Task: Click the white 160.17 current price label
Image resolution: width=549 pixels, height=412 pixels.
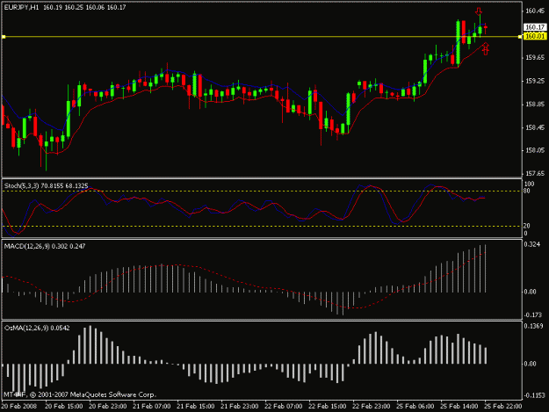Action: [535, 27]
